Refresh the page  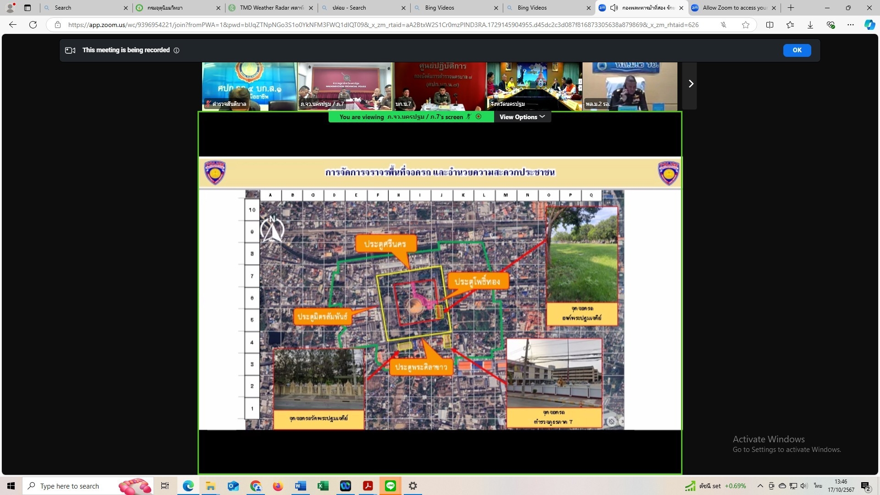tap(33, 25)
